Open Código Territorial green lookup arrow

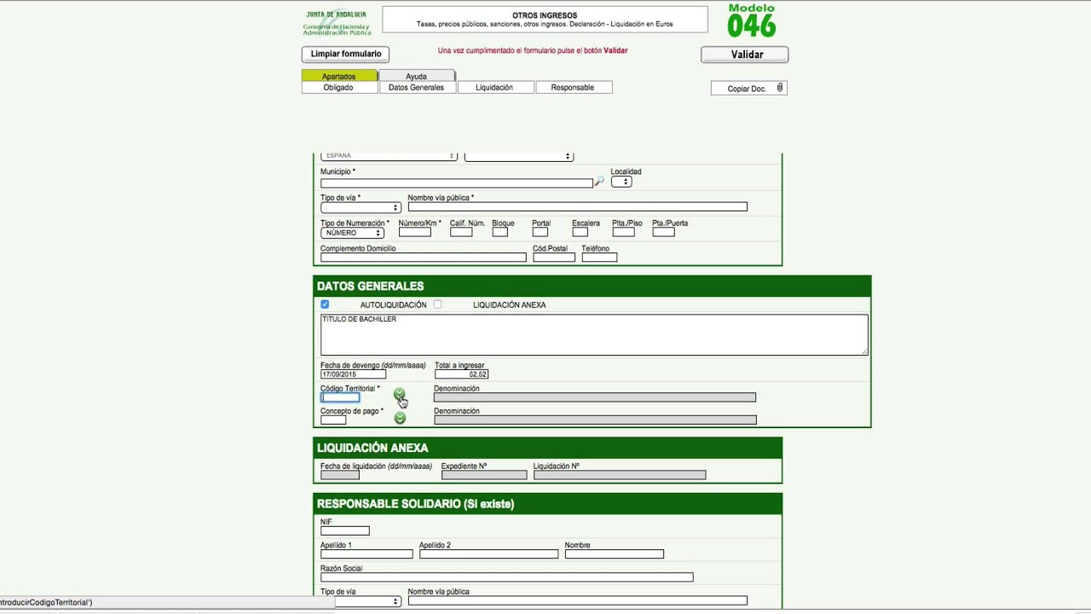[x=400, y=394]
